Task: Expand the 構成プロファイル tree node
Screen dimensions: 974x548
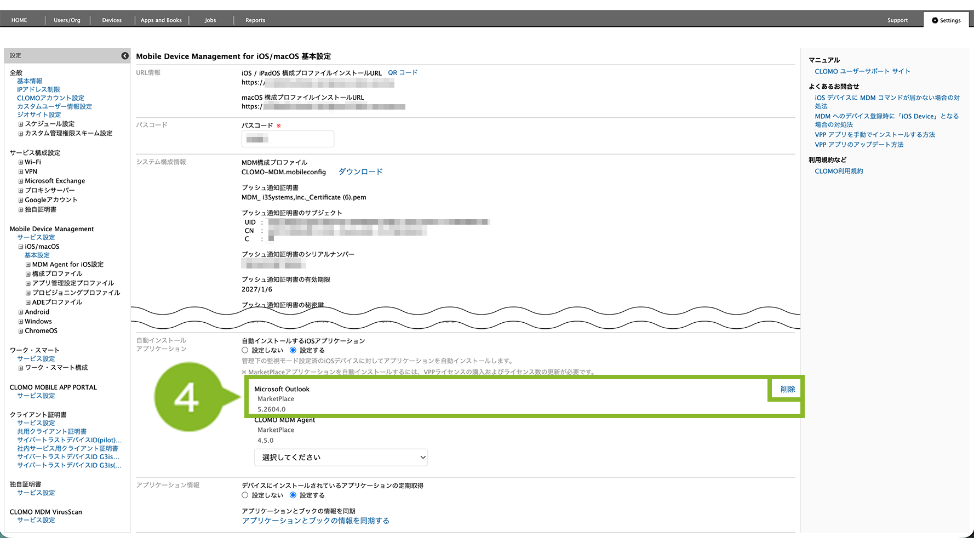Action: pos(28,274)
